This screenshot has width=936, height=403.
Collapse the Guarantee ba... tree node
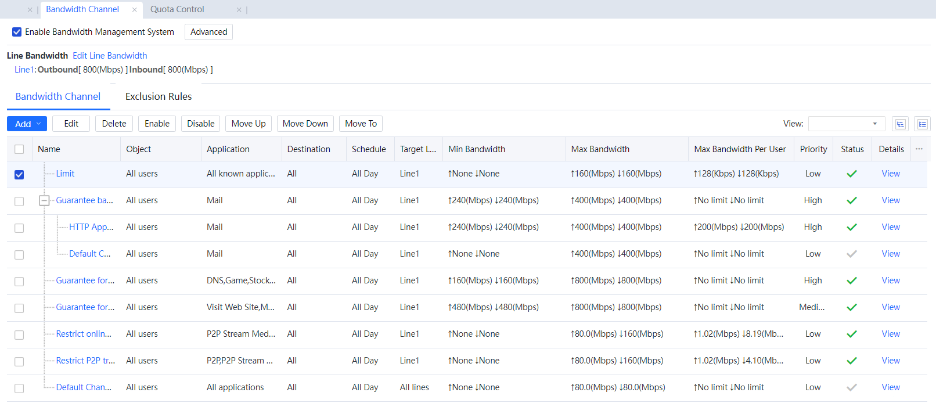coord(44,201)
